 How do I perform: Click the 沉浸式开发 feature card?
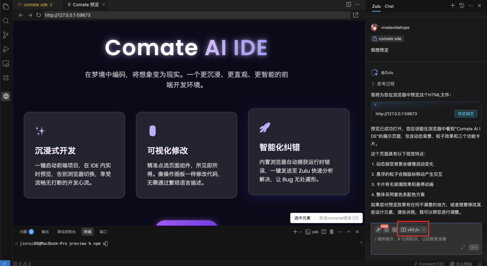point(74,155)
